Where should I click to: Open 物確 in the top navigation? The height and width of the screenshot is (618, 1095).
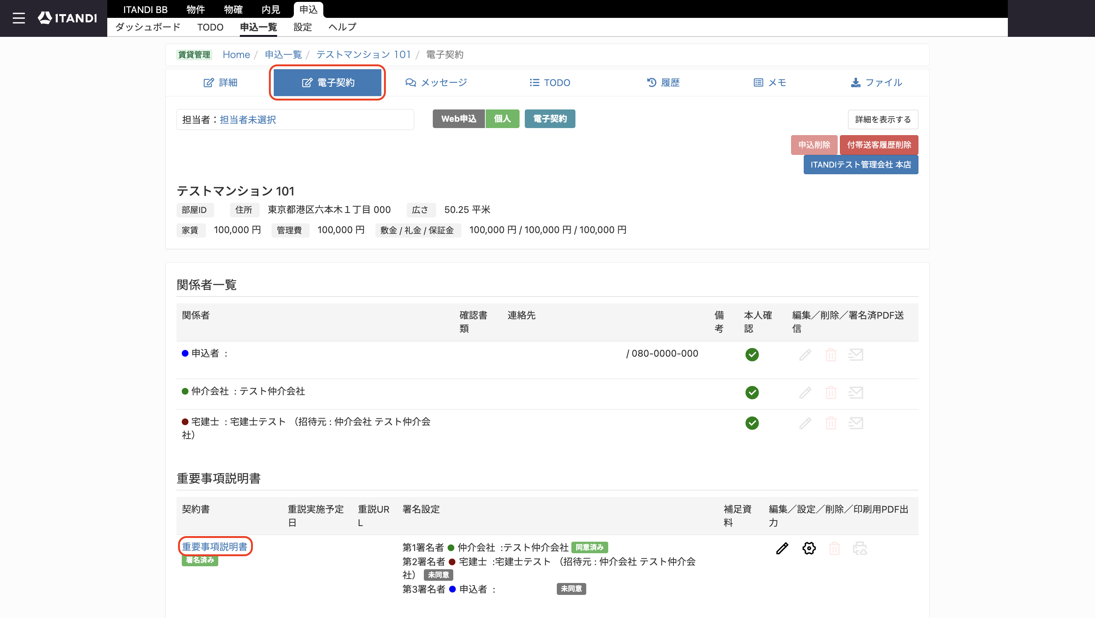tap(233, 9)
